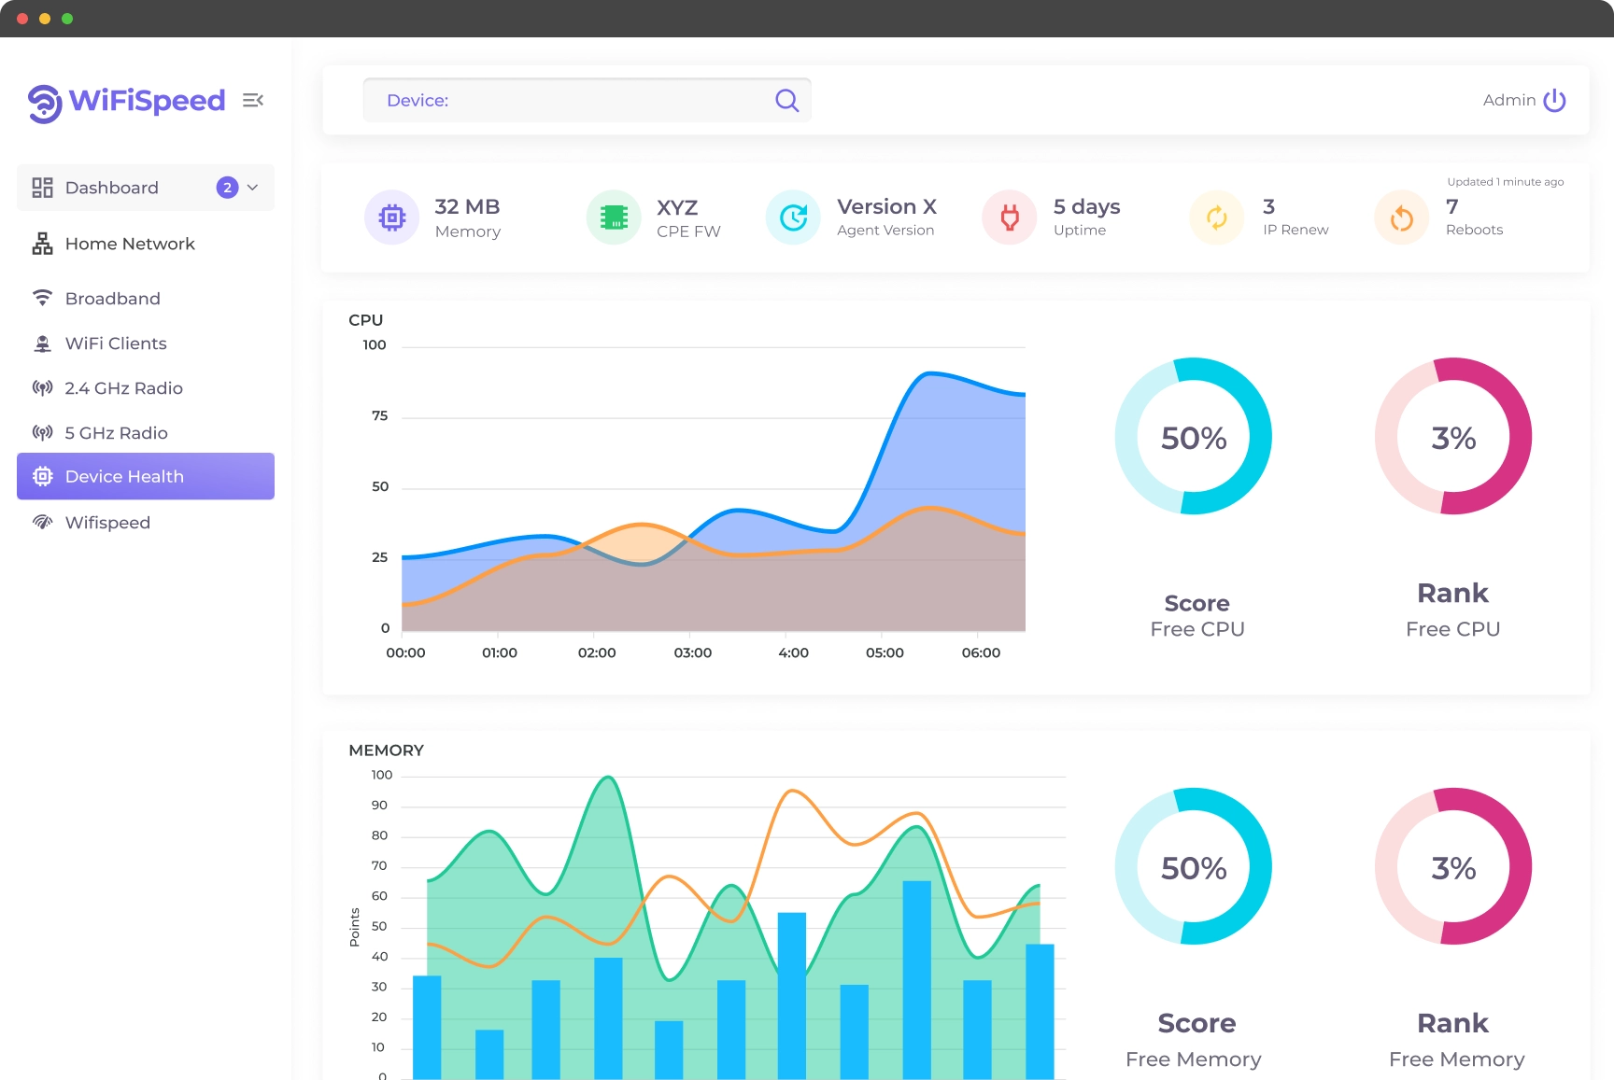Click the yellow IP Renew cycle icon
This screenshot has height=1080, width=1614.
pyautogui.click(x=1217, y=217)
